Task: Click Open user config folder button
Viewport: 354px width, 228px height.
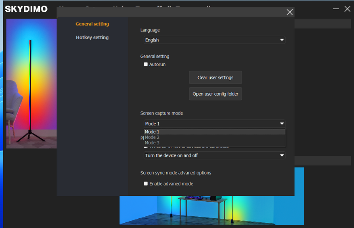Action: point(215,94)
